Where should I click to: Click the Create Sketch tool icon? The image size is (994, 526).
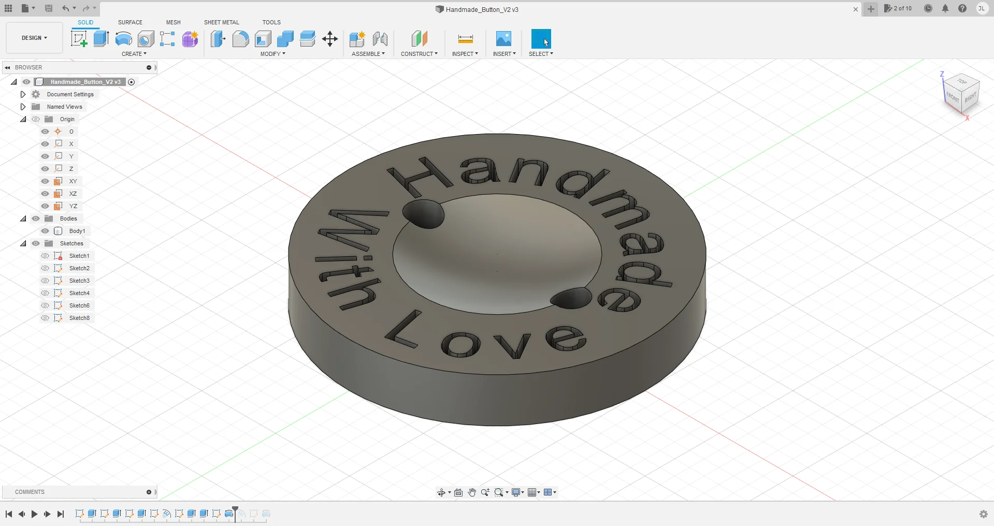click(x=79, y=39)
